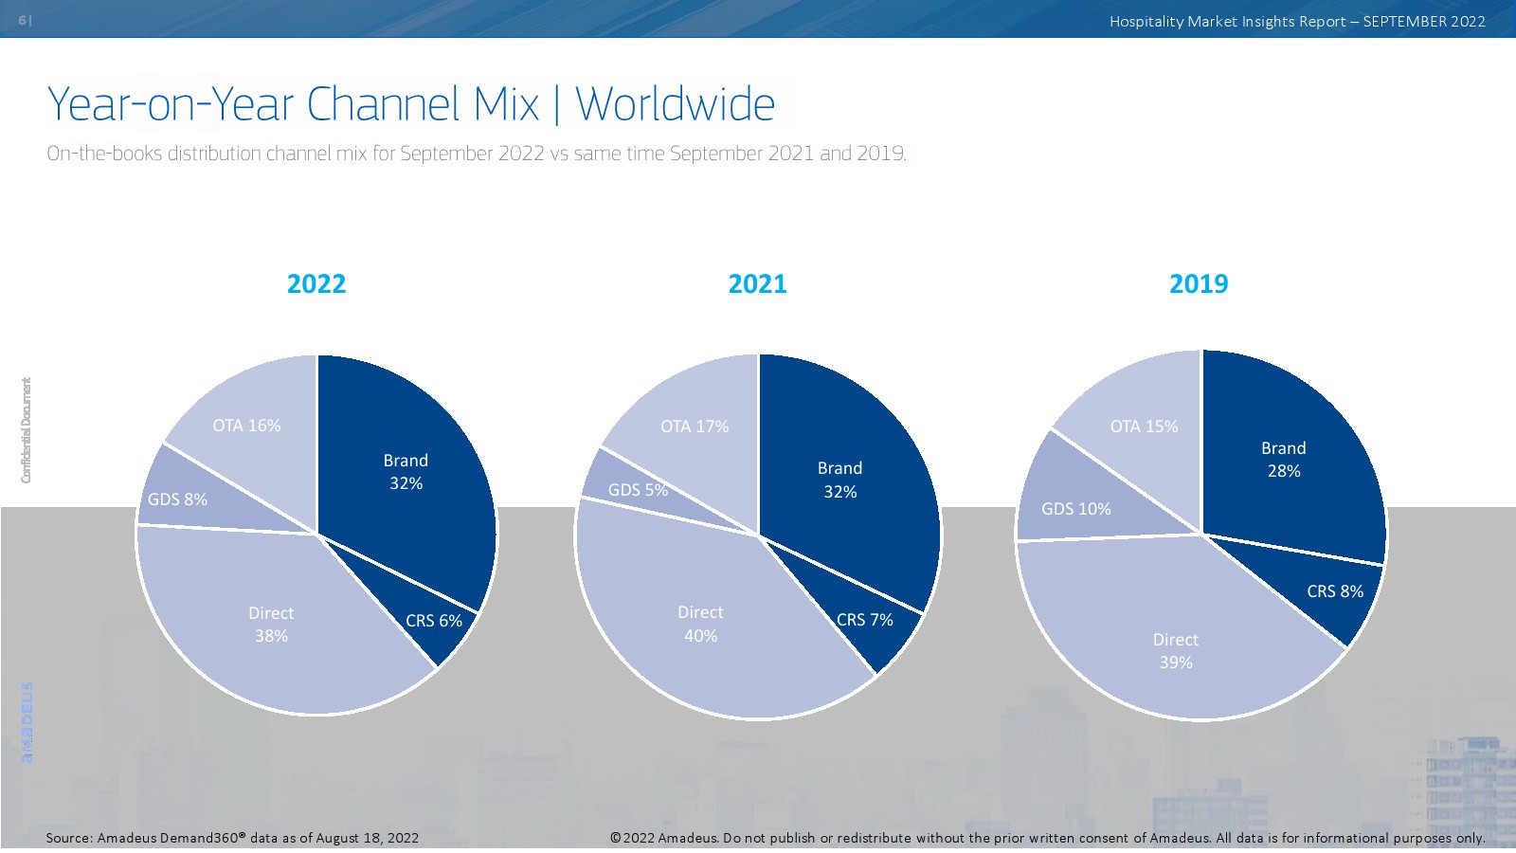Viewport: 1516px width, 853px height.
Task: Click the Direct 38% segment of 2022 pie
Action: [x=271, y=624]
